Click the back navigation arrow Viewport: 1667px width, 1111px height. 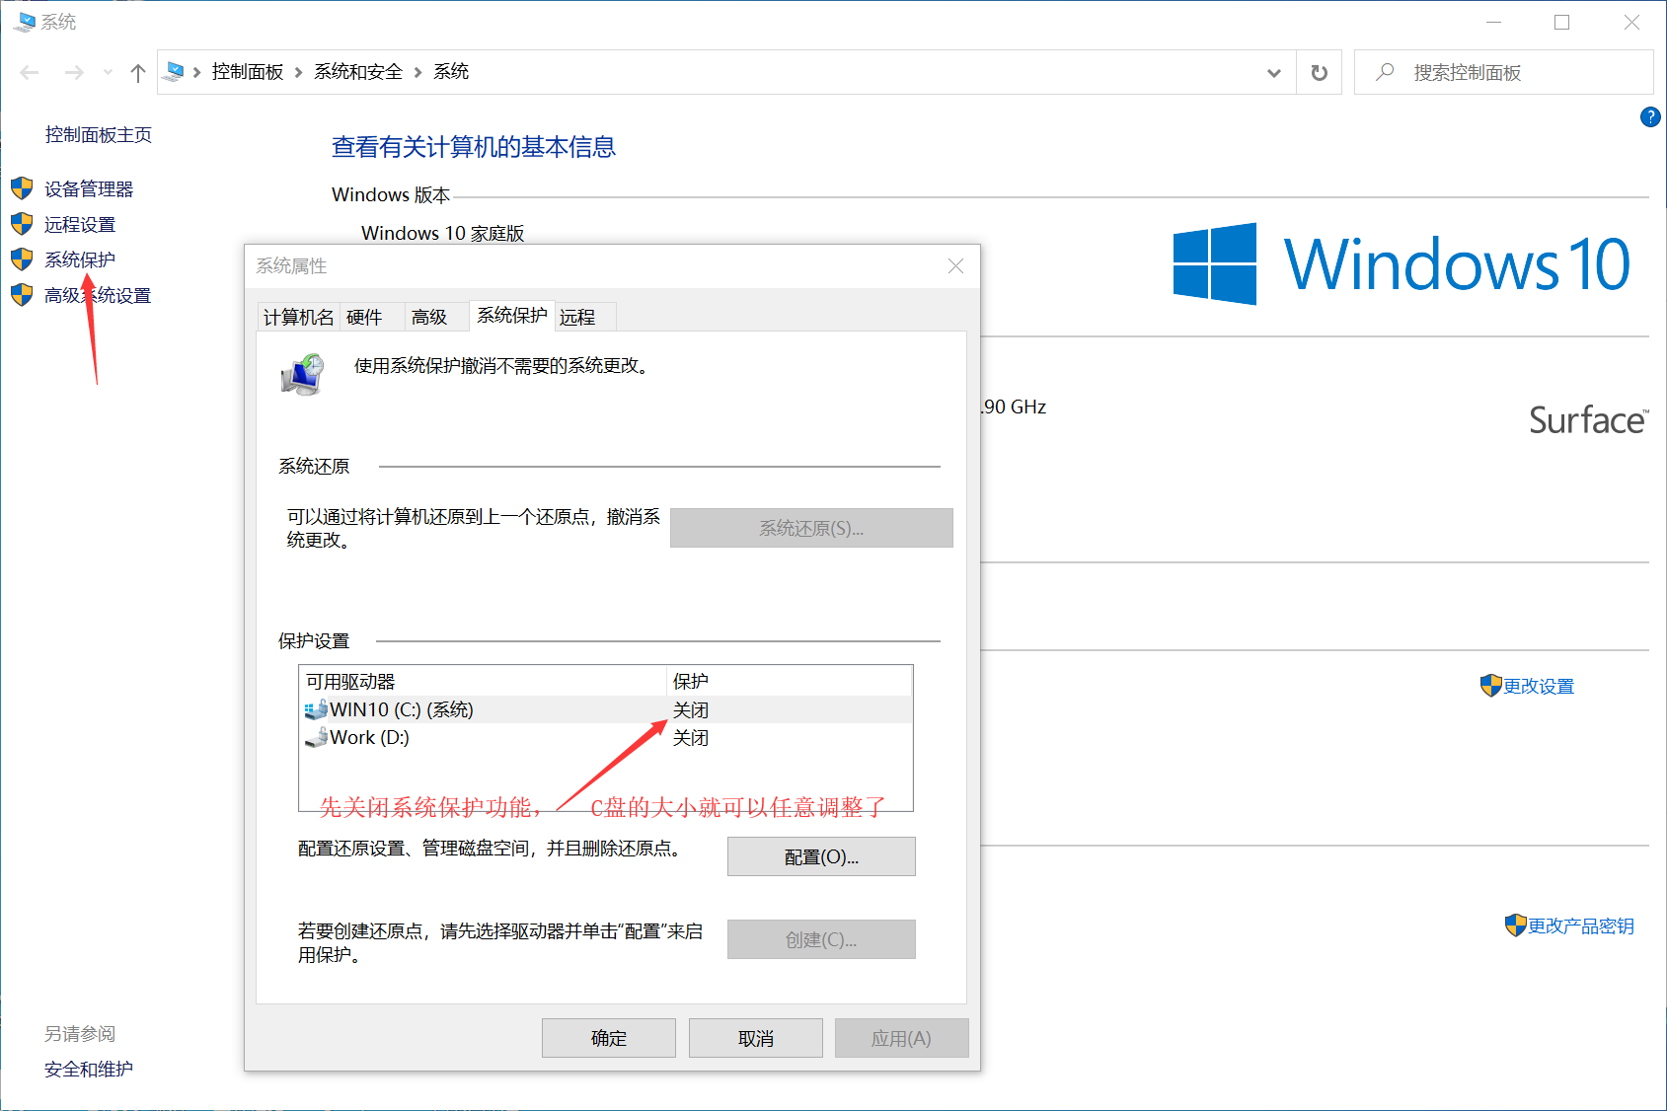pyautogui.click(x=30, y=73)
